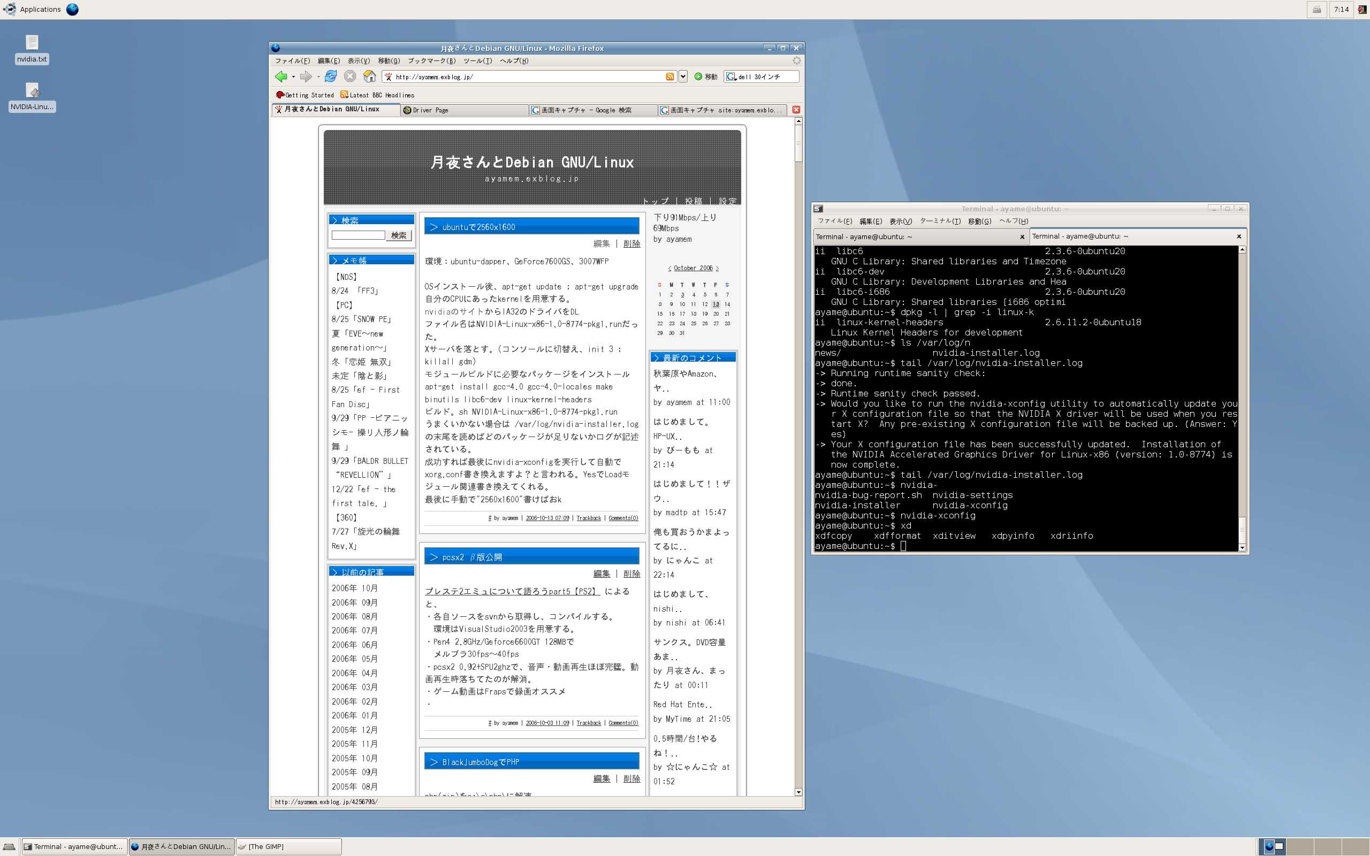Viewport: 1370px width, 856px height.
Task: Click プレステ2エミュについて語ろうpart5 link
Action: (x=512, y=591)
